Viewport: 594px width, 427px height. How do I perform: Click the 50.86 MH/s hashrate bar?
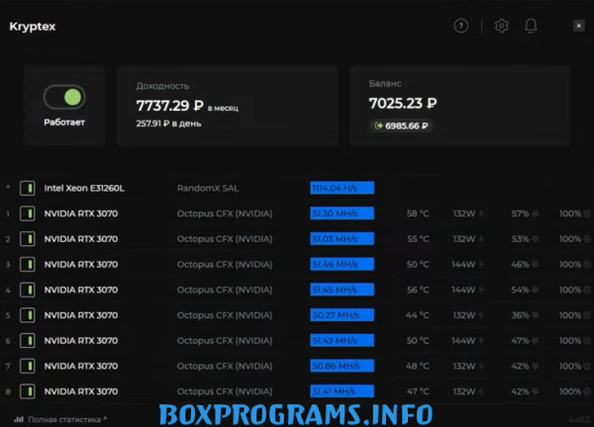pos(343,366)
